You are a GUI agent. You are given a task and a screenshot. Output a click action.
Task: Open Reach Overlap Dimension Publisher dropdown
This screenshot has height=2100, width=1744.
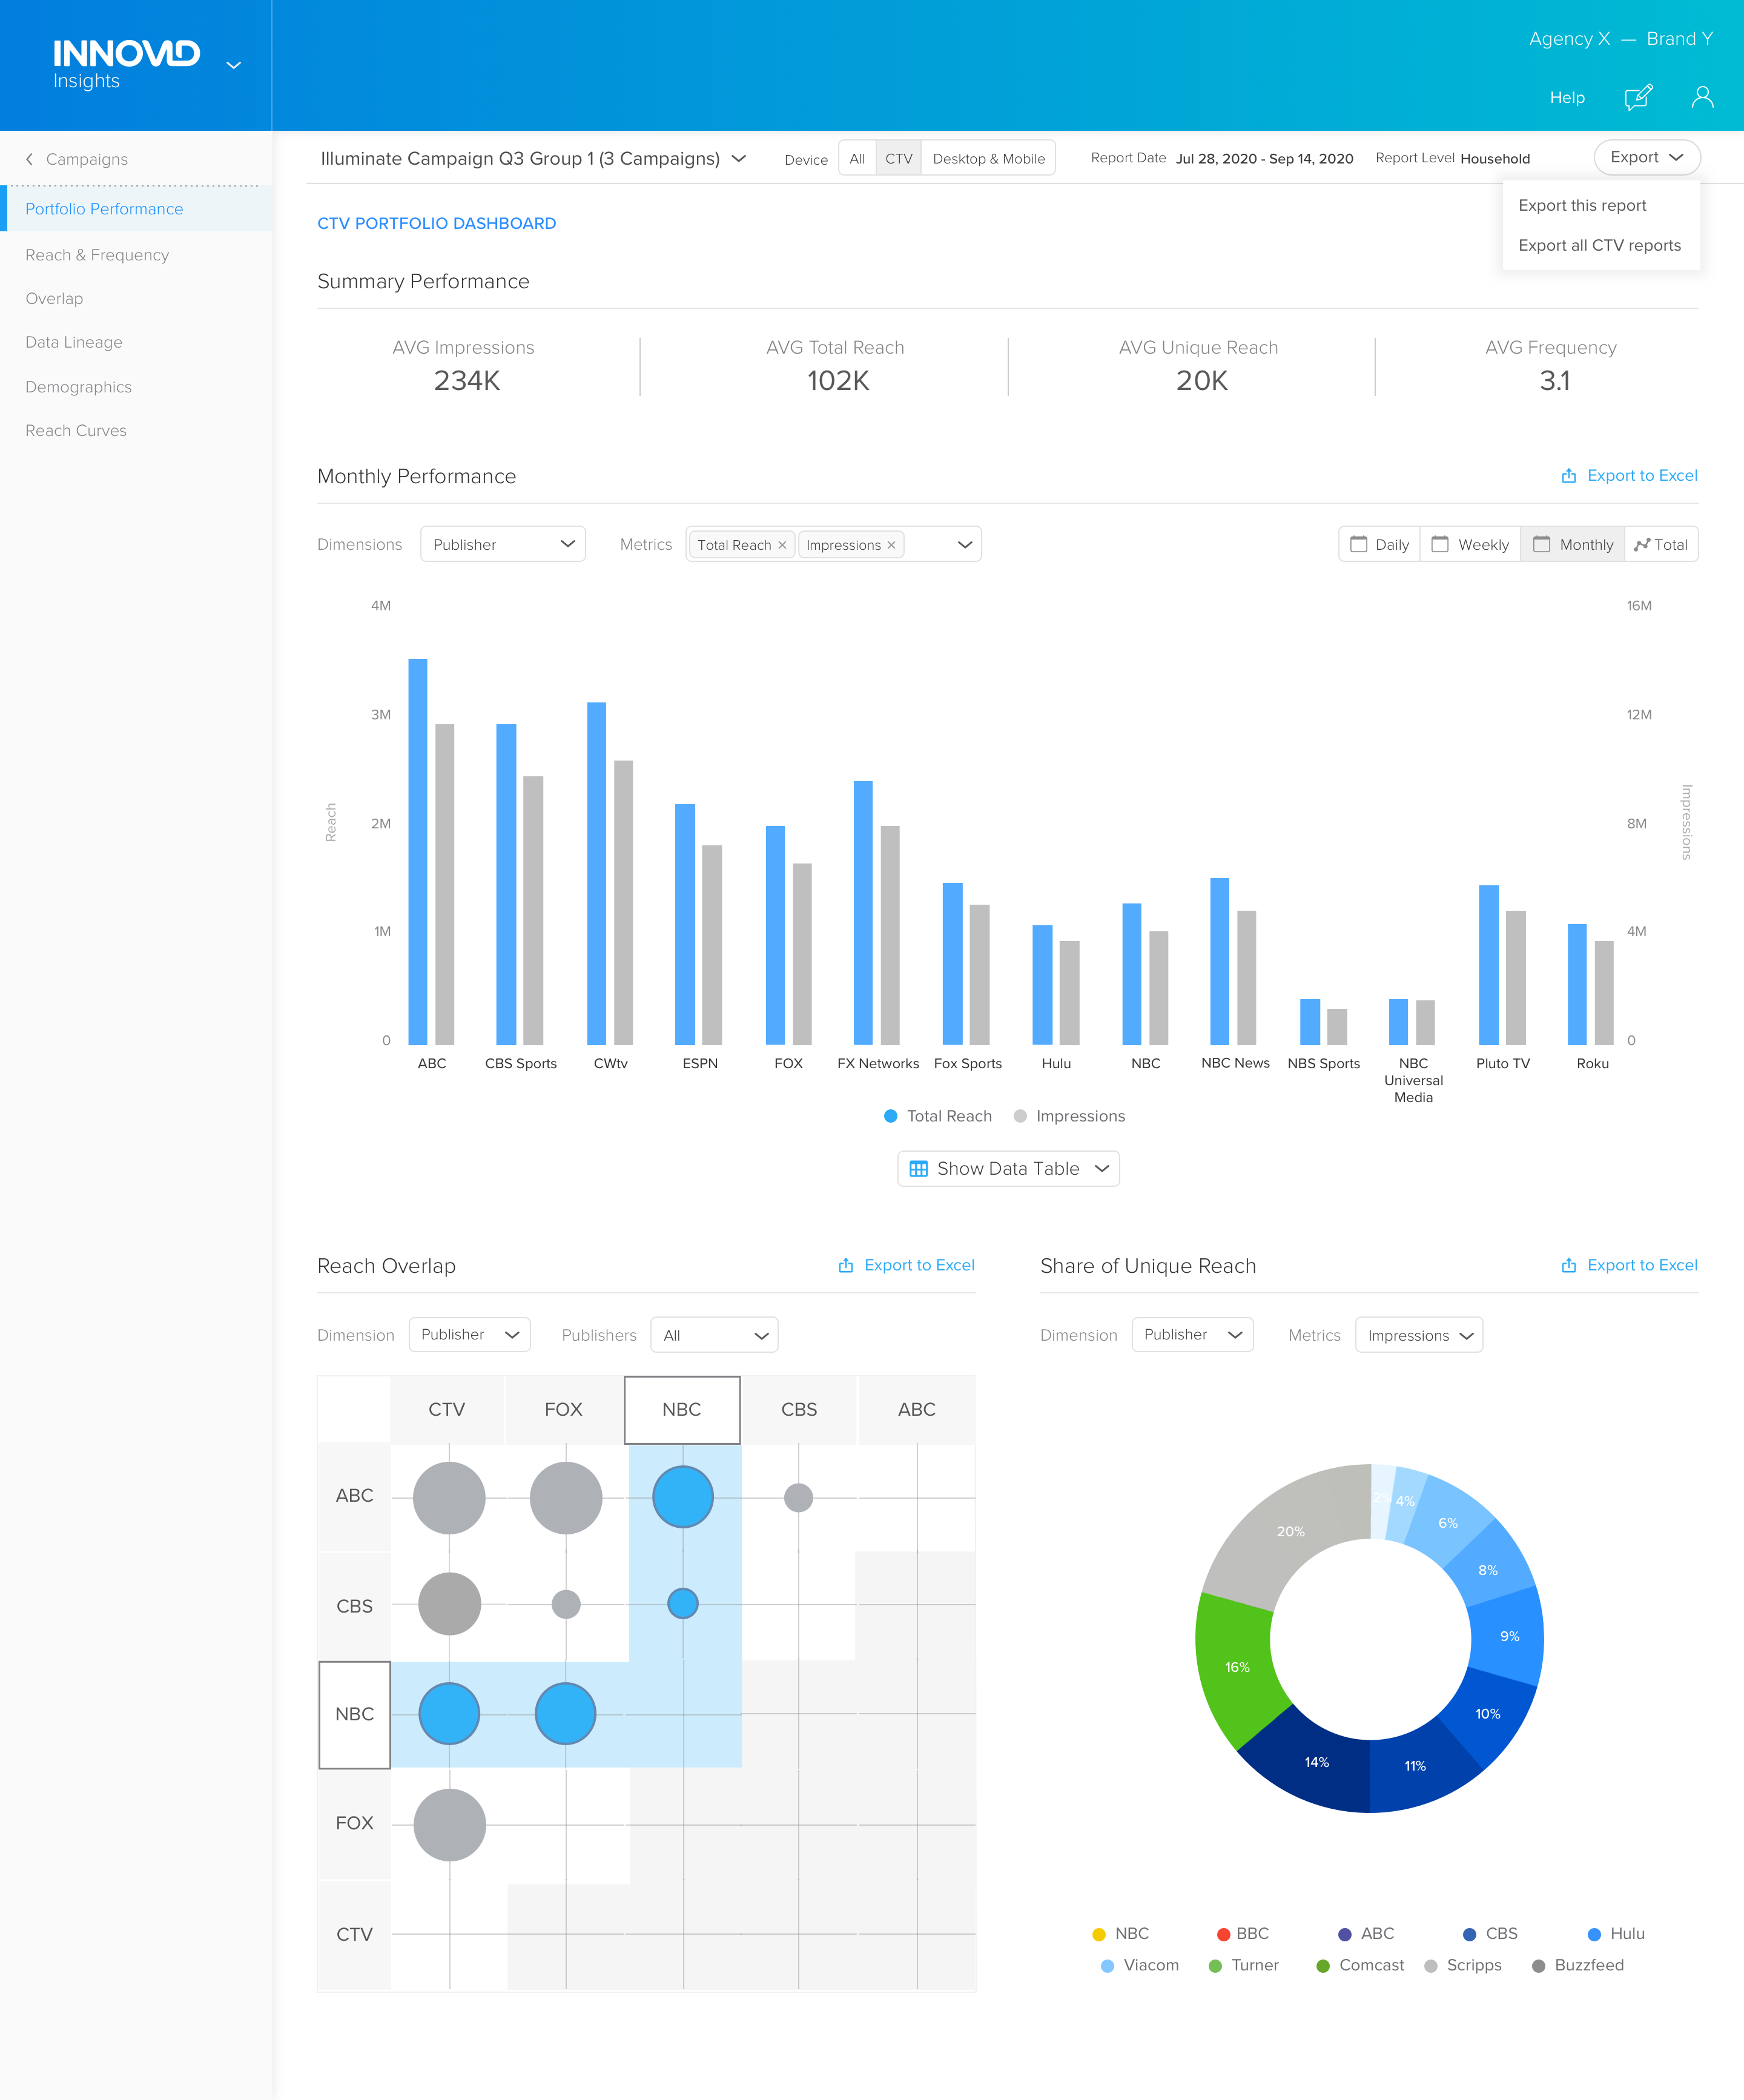(x=469, y=1335)
